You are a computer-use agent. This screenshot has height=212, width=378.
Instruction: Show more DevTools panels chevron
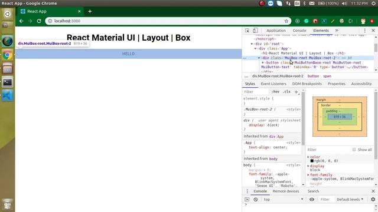(337, 31)
